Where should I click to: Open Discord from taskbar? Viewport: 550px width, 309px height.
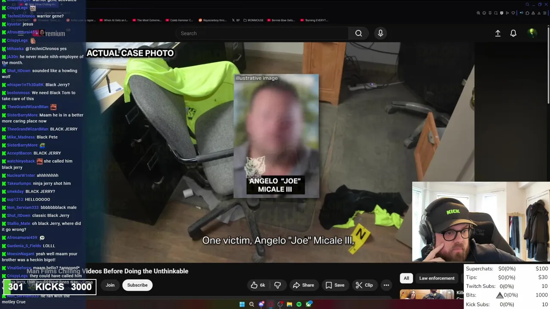point(261,304)
